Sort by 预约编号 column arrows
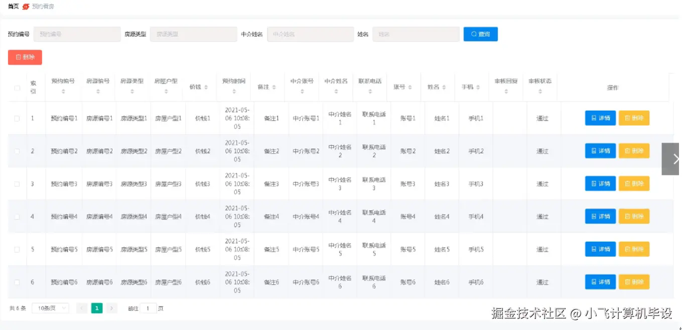682x330 pixels. pyautogui.click(x=63, y=91)
